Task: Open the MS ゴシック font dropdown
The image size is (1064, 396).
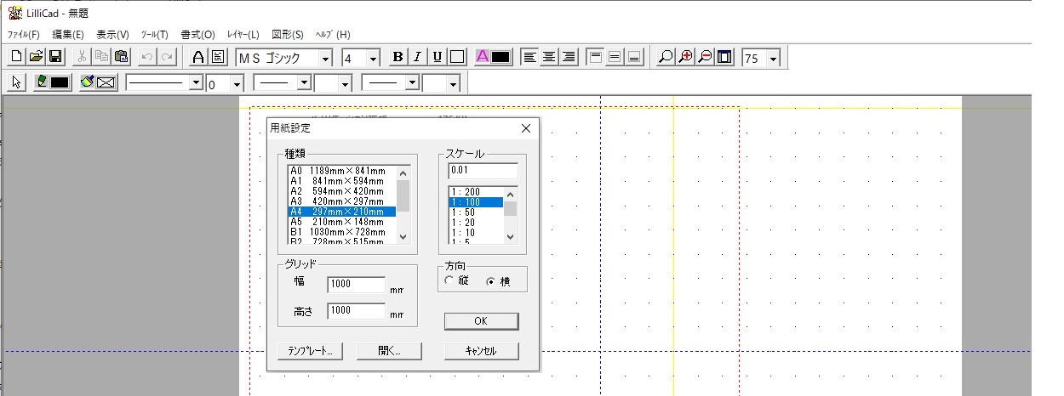Action: pos(325,58)
